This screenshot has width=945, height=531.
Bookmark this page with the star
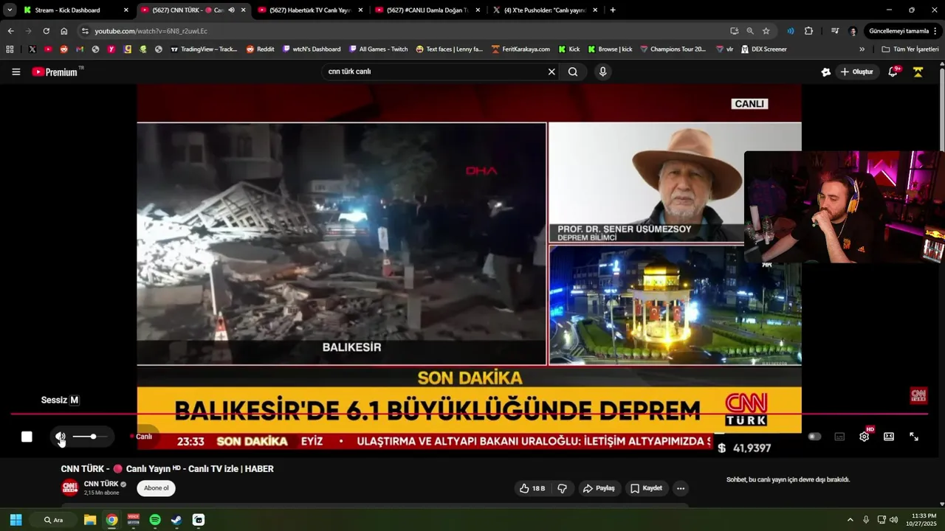[766, 31]
